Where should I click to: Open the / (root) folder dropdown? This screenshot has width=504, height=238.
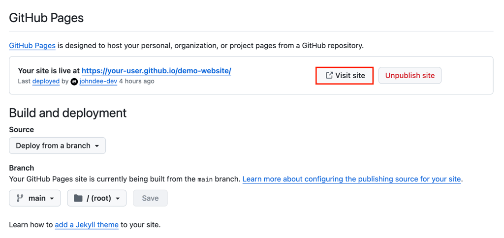97,198
